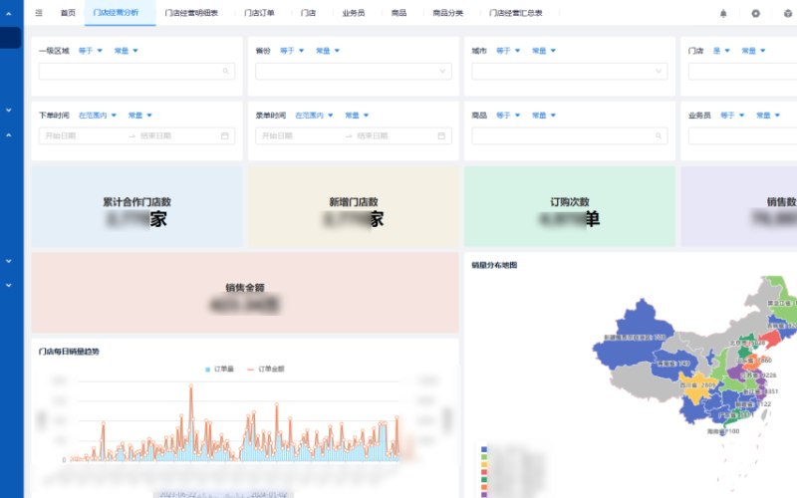This screenshot has width=797, height=498.
Task: Click dark green swatch in map legend
Action: point(484,479)
